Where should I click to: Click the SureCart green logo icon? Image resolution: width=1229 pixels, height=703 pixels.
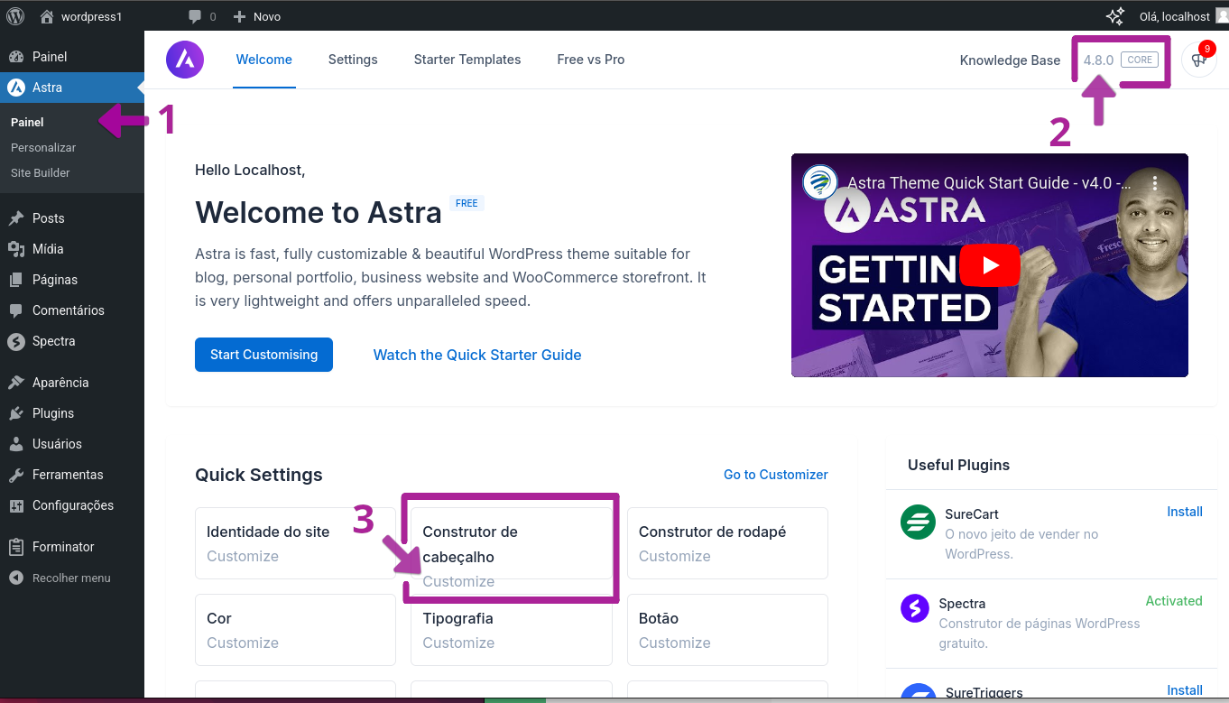click(x=918, y=523)
